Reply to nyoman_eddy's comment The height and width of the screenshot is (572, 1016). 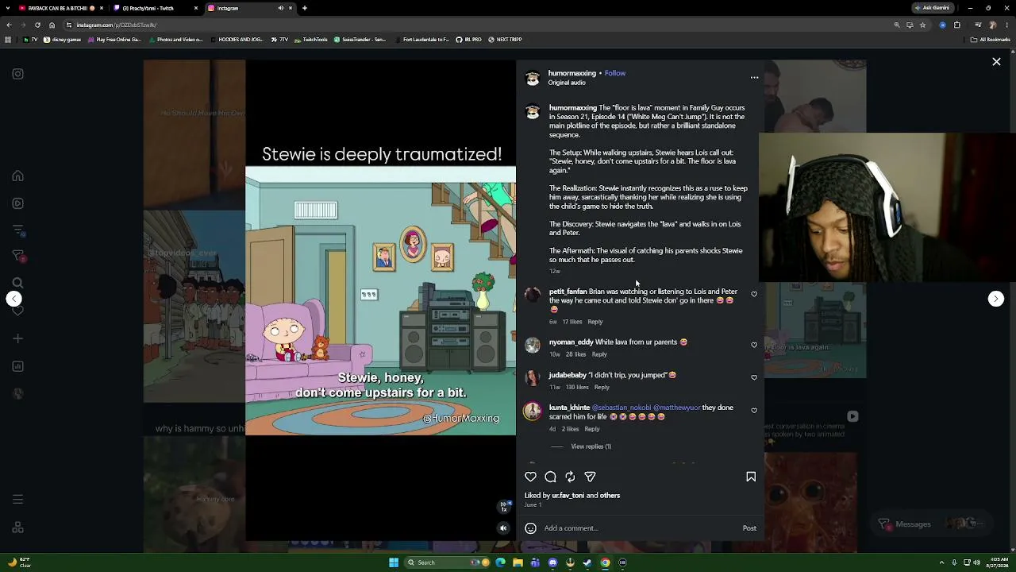coord(599,354)
